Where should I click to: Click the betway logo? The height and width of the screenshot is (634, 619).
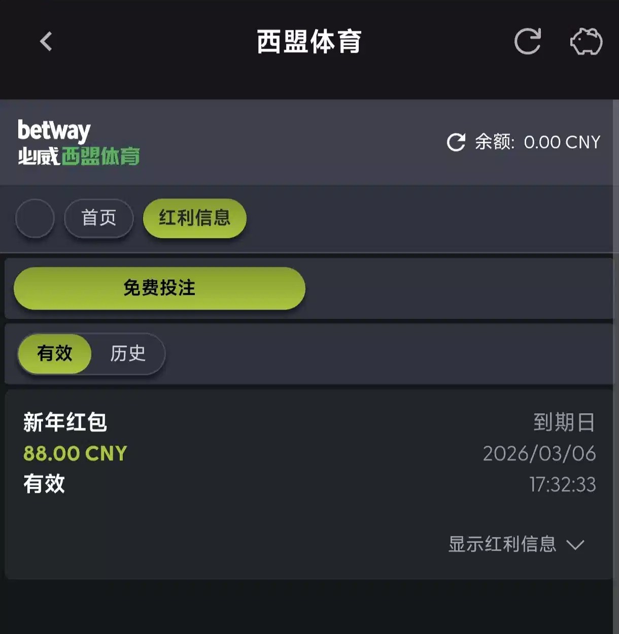(x=54, y=130)
